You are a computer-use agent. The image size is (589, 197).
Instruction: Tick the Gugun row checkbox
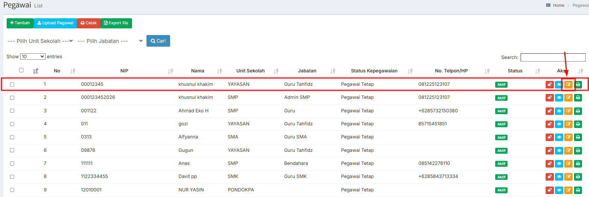(x=12, y=150)
